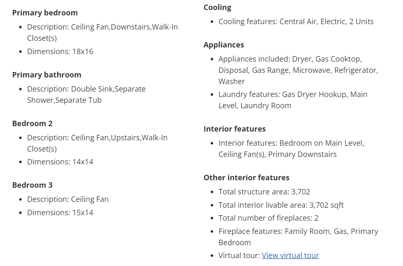Click the Appliances included list text
This screenshot has height=266, width=403.
click(298, 70)
